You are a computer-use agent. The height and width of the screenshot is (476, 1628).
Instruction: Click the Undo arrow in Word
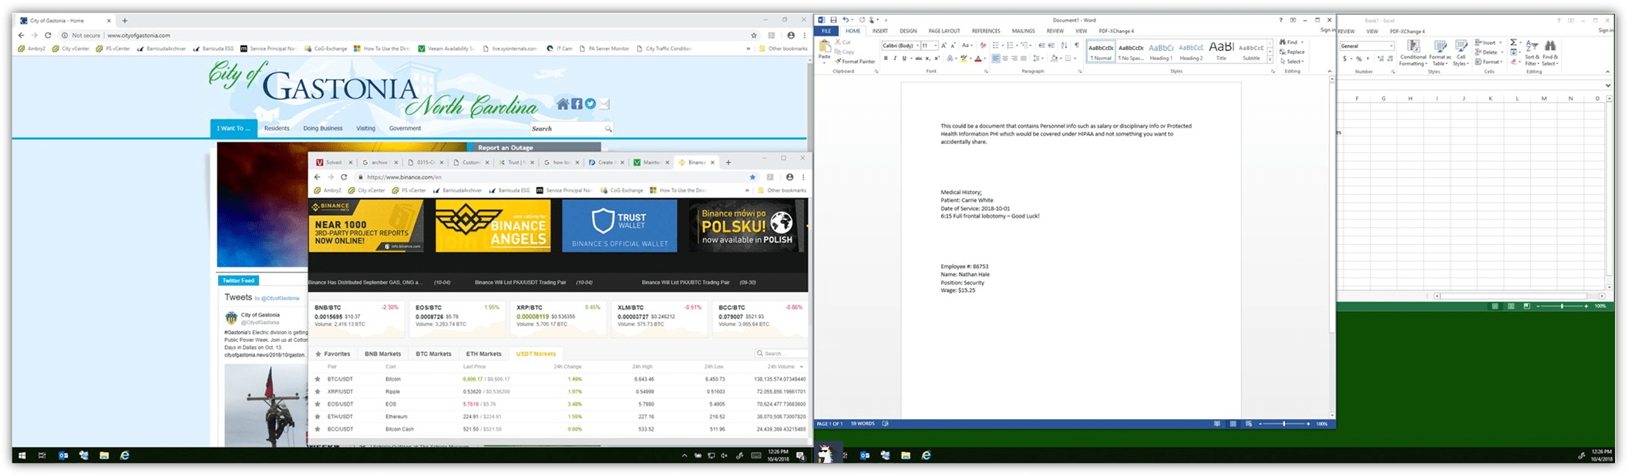(x=846, y=20)
